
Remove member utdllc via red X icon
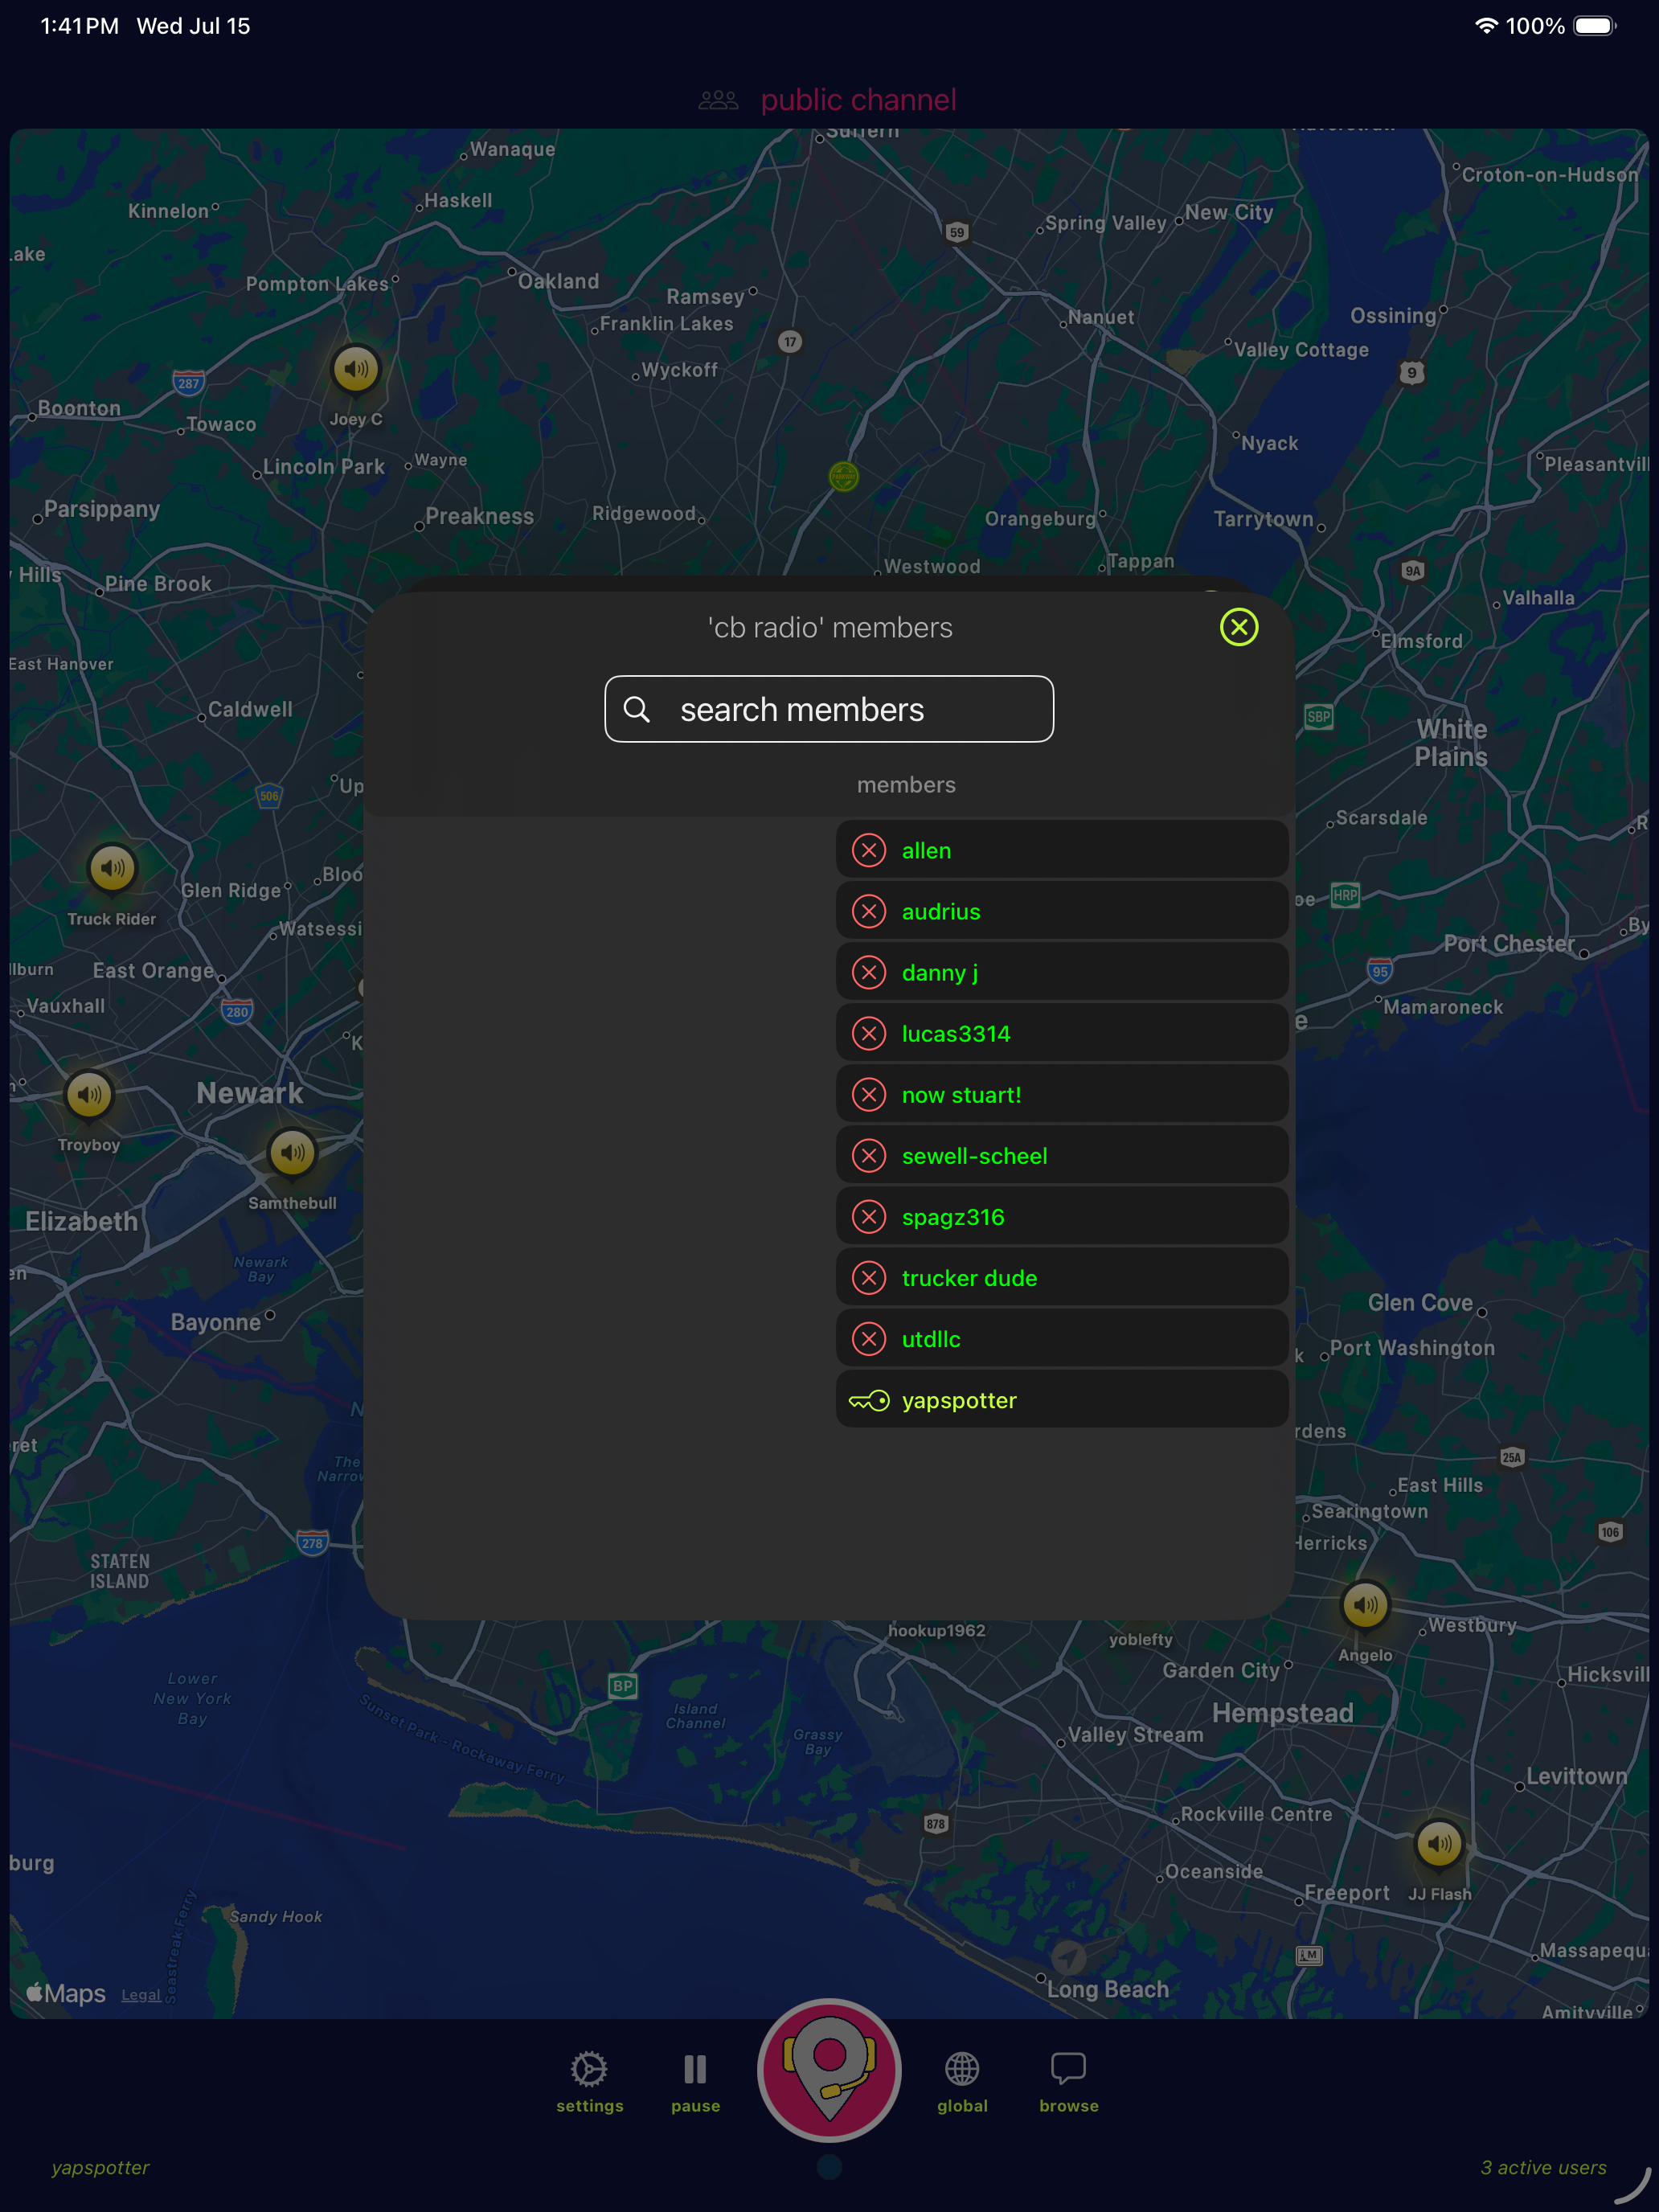point(868,1338)
